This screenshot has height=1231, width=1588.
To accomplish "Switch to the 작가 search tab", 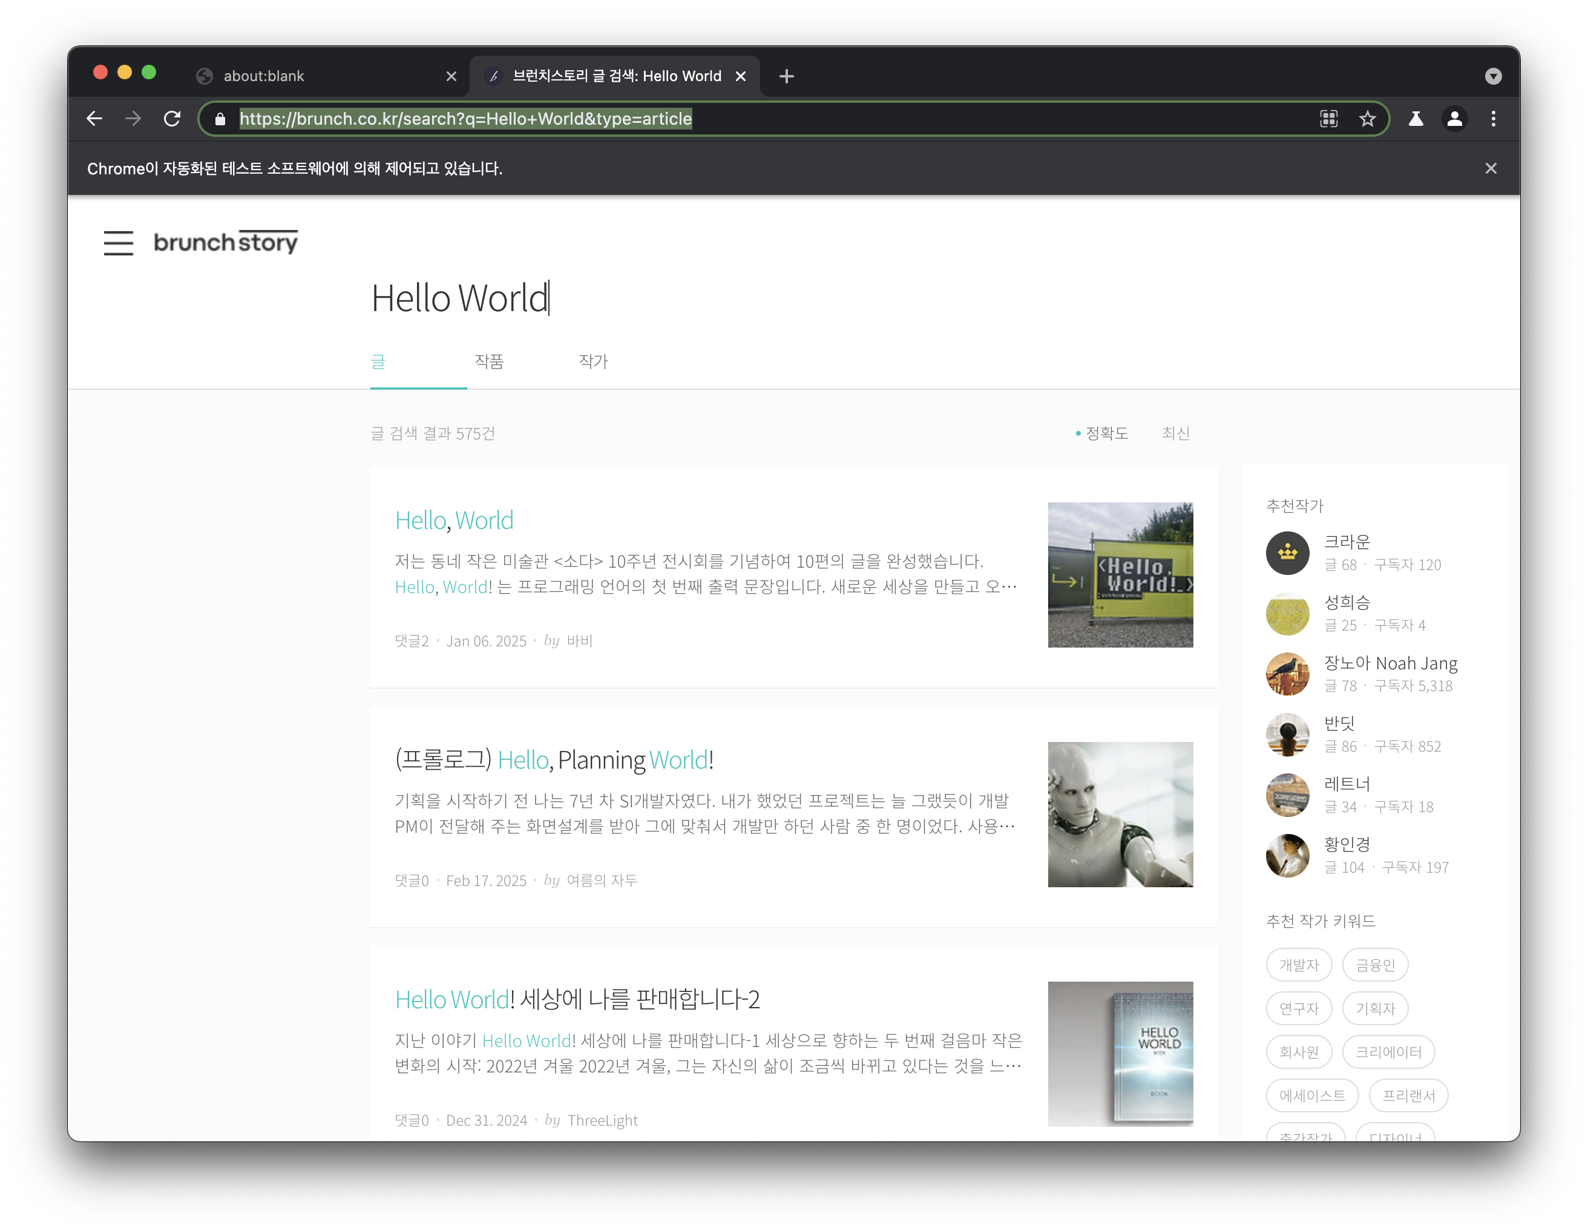I will 592,361.
